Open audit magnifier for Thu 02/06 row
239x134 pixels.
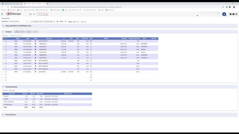(35, 52)
